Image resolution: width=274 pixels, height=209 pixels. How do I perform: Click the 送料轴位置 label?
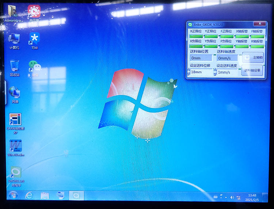(x=199, y=52)
